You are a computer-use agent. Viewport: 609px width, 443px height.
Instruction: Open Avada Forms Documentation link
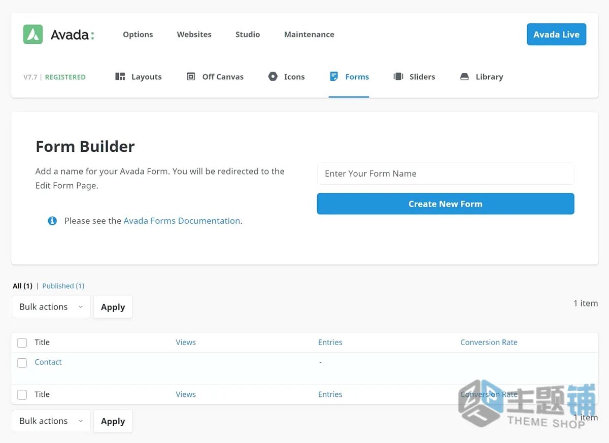pos(182,221)
